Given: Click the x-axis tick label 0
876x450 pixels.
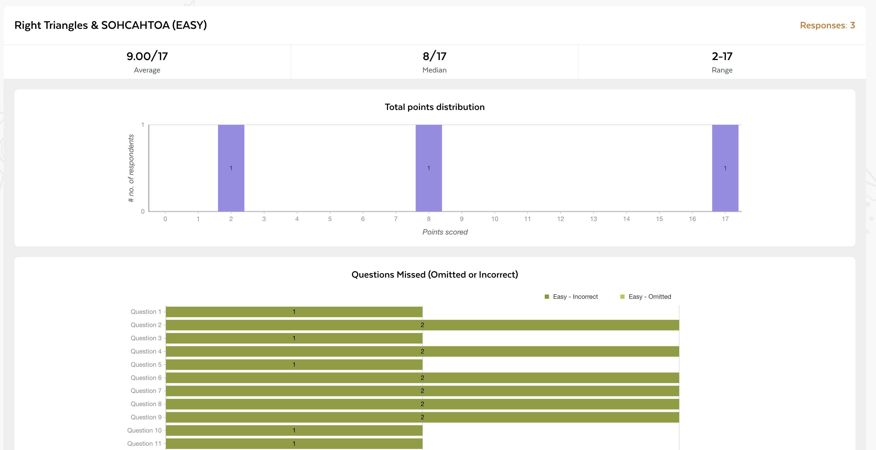Looking at the screenshot, I should (165, 219).
